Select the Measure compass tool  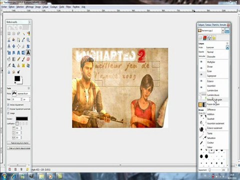(9, 46)
